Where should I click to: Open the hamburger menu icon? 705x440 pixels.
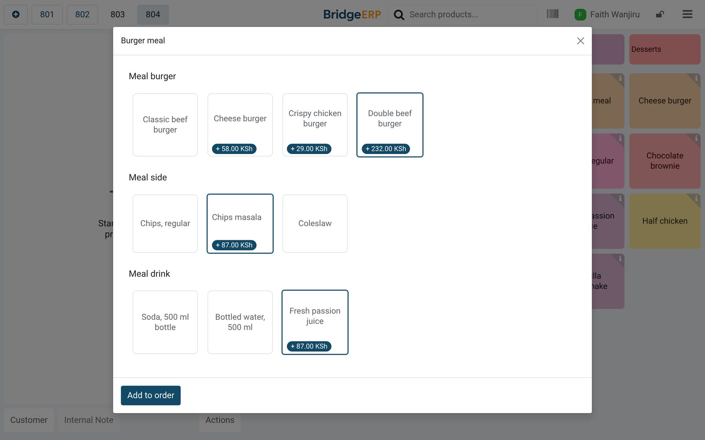(687, 14)
